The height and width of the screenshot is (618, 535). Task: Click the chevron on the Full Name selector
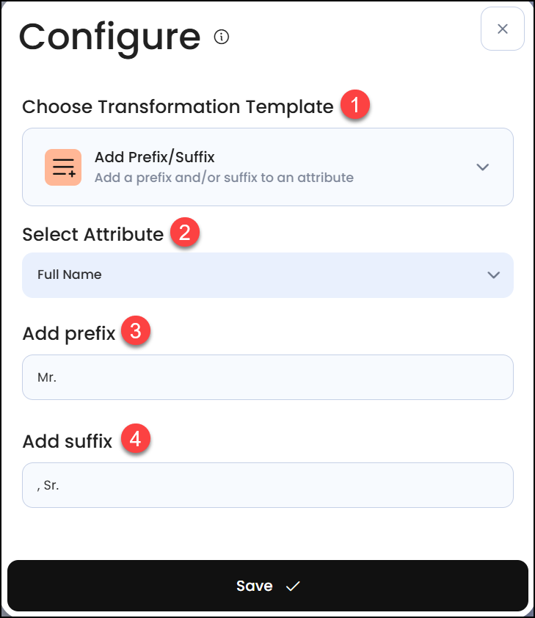coord(493,275)
